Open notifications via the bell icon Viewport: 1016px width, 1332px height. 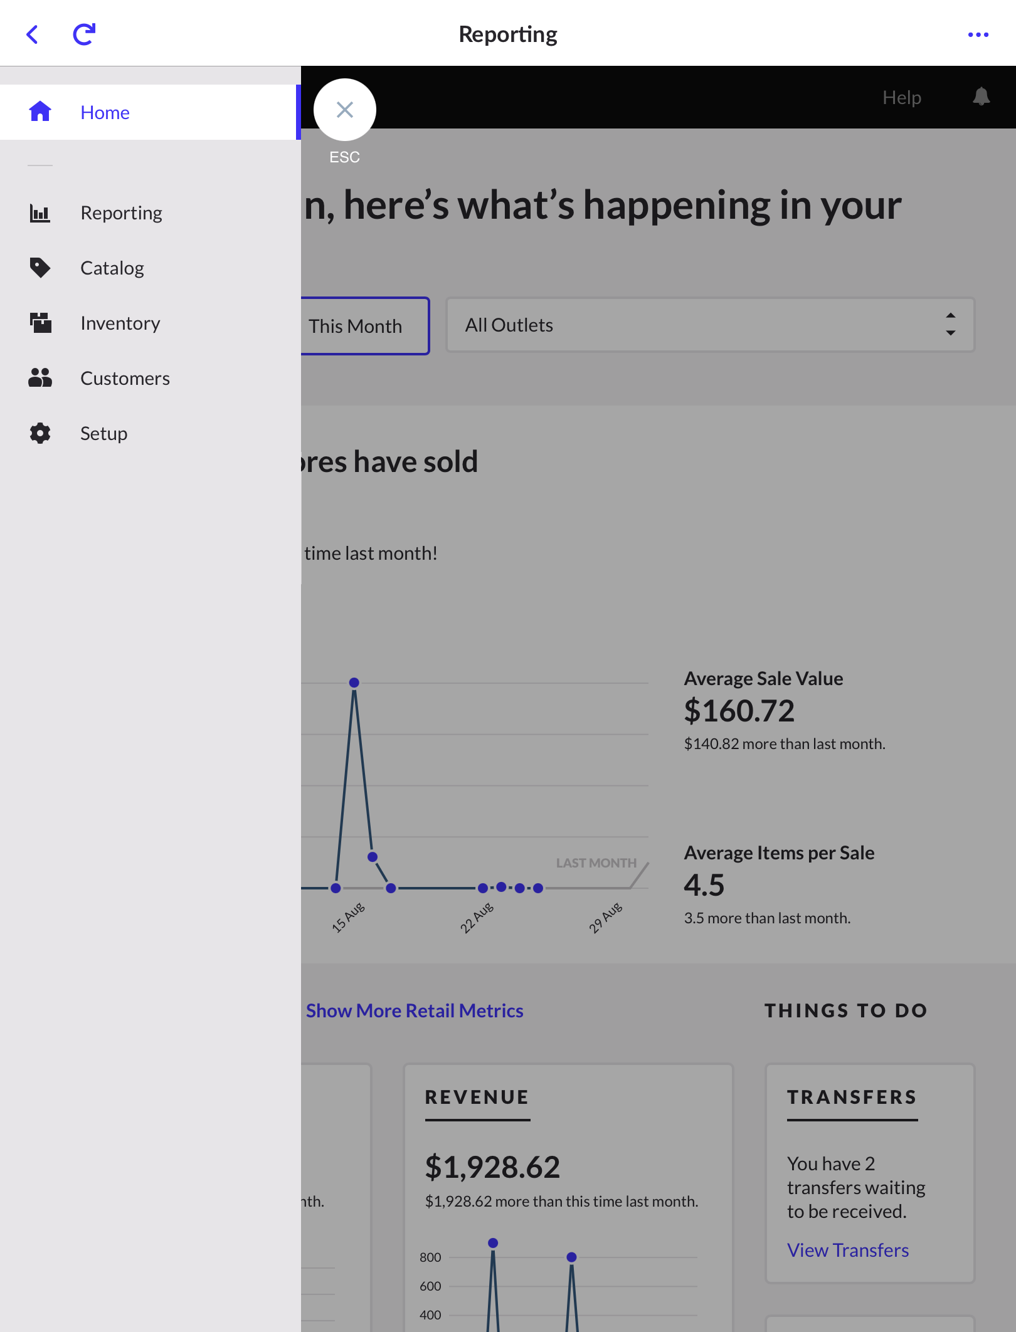tap(981, 97)
